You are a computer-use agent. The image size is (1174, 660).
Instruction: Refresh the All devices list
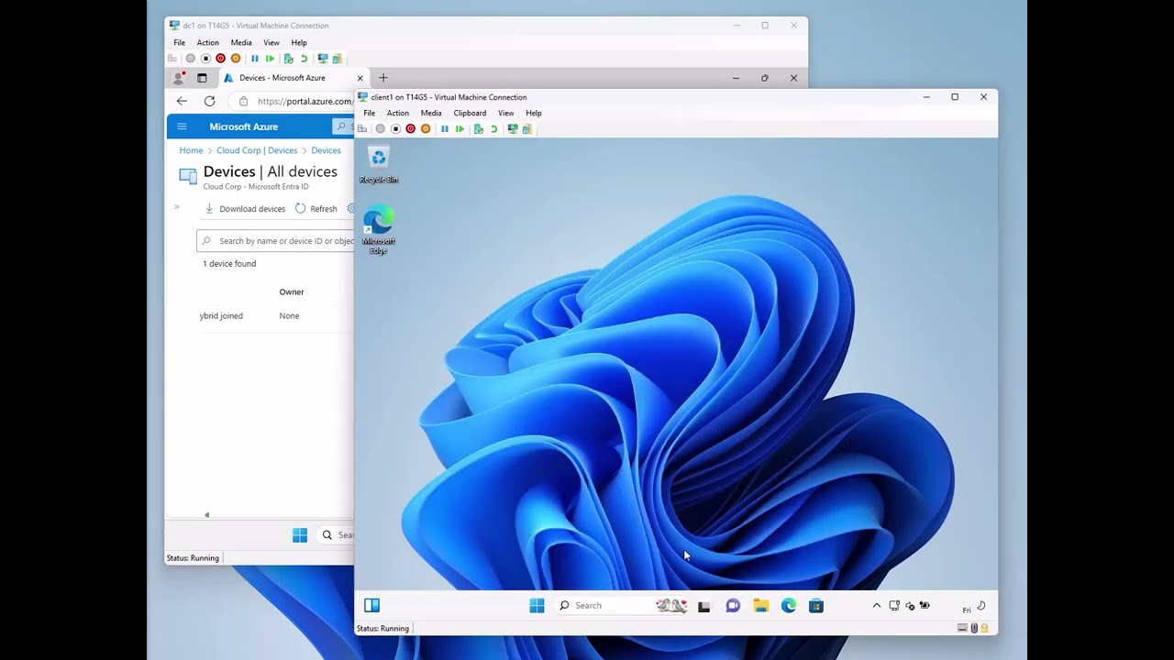point(316,209)
